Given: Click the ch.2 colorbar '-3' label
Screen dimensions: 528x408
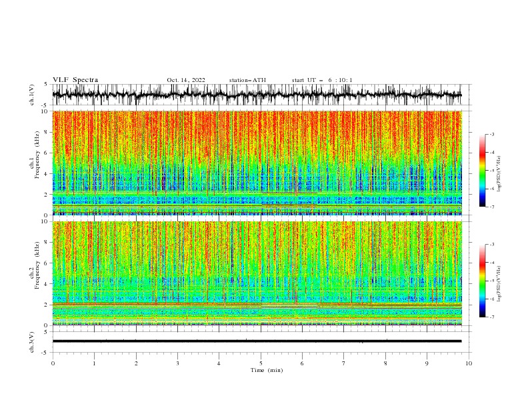Looking at the screenshot, I should [x=491, y=245].
